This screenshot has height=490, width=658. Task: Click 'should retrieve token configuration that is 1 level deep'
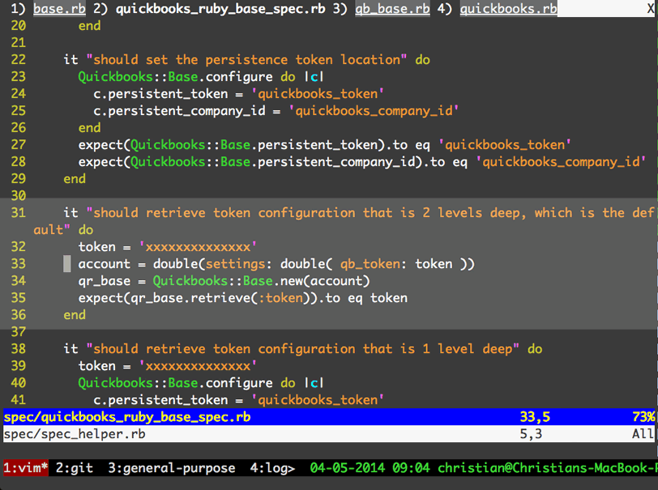[x=302, y=348]
